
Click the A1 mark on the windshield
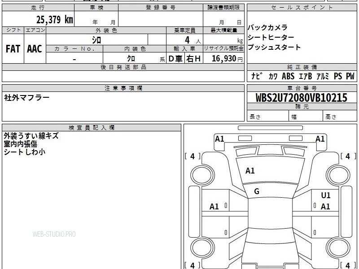[x=250, y=171]
